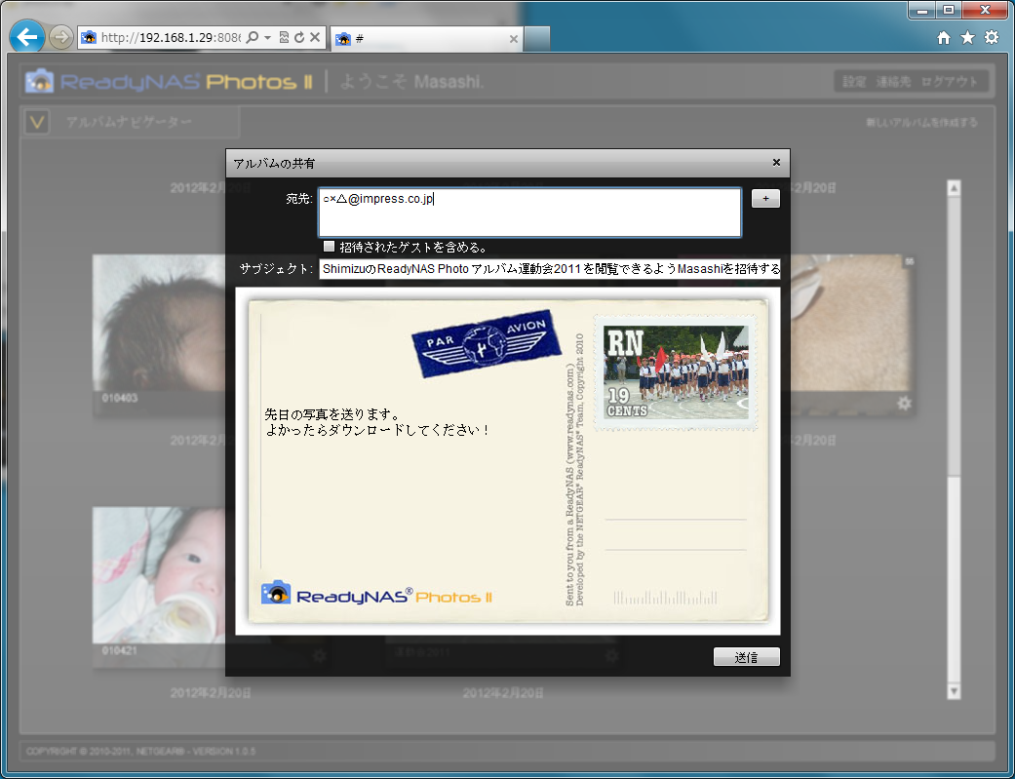Expand the アルバムナビゲーター V toggle
Viewport: 1015px width, 779px height.
pyautogui.click(x=37, y=122)
